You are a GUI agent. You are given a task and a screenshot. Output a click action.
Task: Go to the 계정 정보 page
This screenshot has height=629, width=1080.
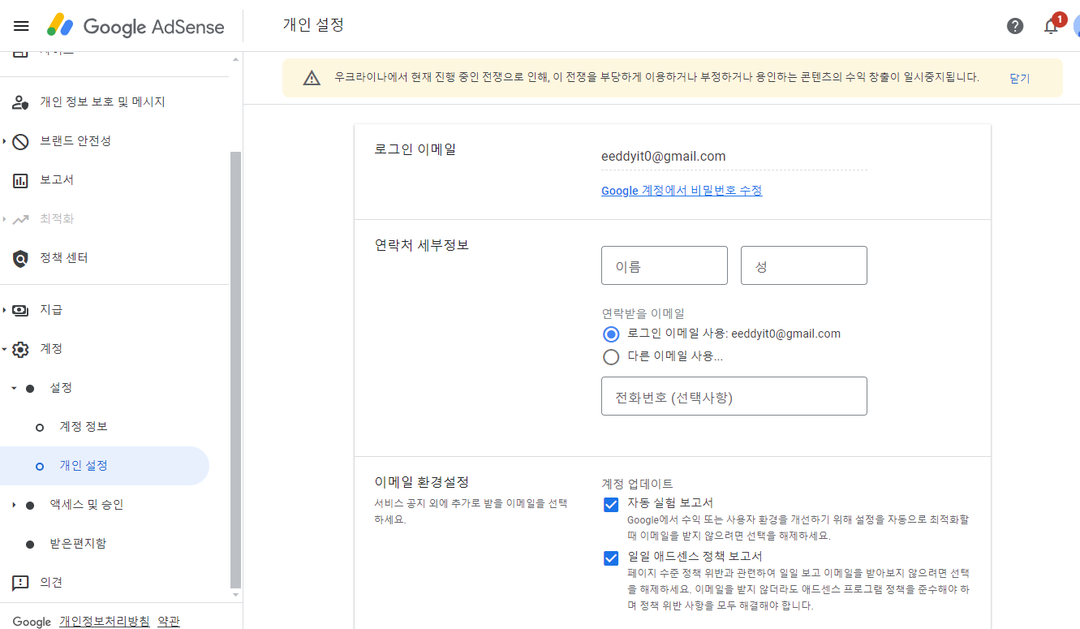(x=85, y=426)
